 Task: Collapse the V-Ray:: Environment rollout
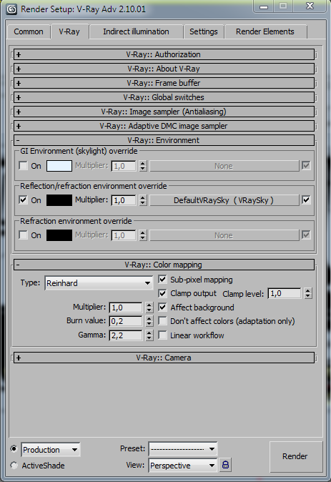pyautogui.click(x=164, y=140)
